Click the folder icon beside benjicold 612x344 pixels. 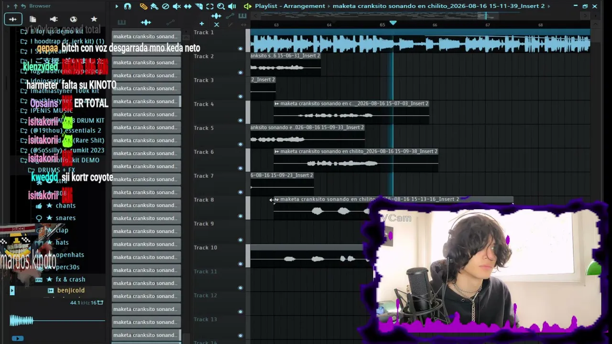[51, 290]
